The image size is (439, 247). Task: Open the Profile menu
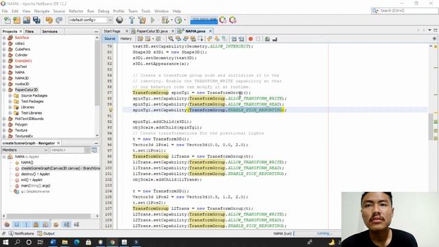click(119, 11)
